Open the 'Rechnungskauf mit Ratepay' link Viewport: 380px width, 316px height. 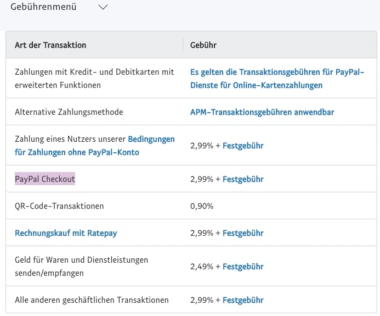point(66,233)
